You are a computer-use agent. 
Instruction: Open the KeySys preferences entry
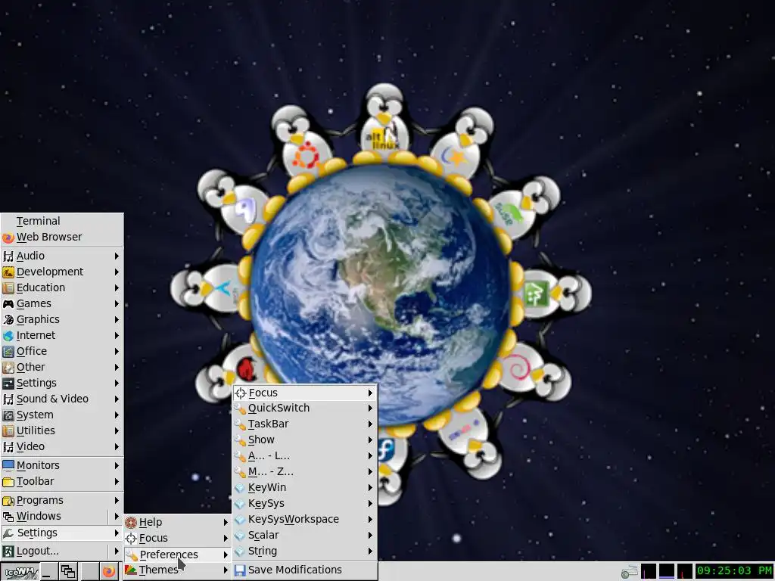click(x=304, y=503)
